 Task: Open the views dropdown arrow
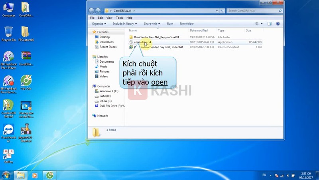(x=262, y=24)
